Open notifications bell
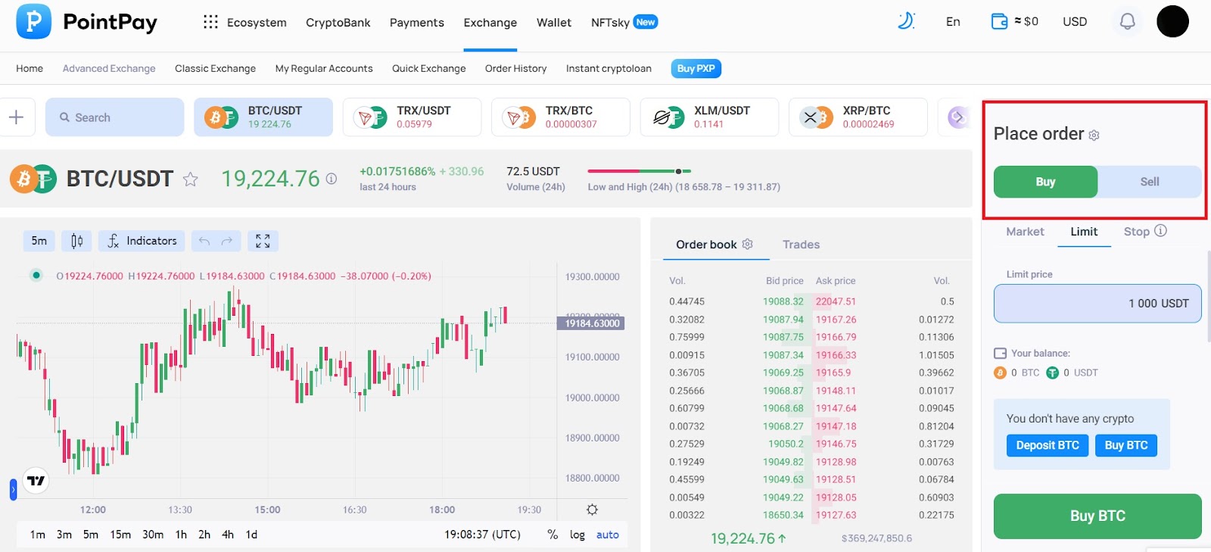 pyautogui.click(x=1127, y=21)
